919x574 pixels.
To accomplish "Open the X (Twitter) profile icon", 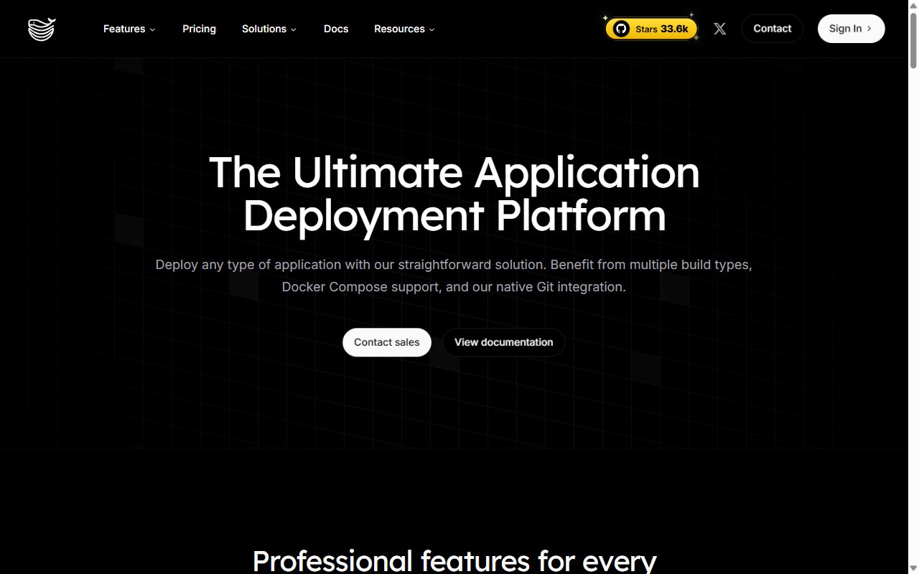I will click(720, 29).
